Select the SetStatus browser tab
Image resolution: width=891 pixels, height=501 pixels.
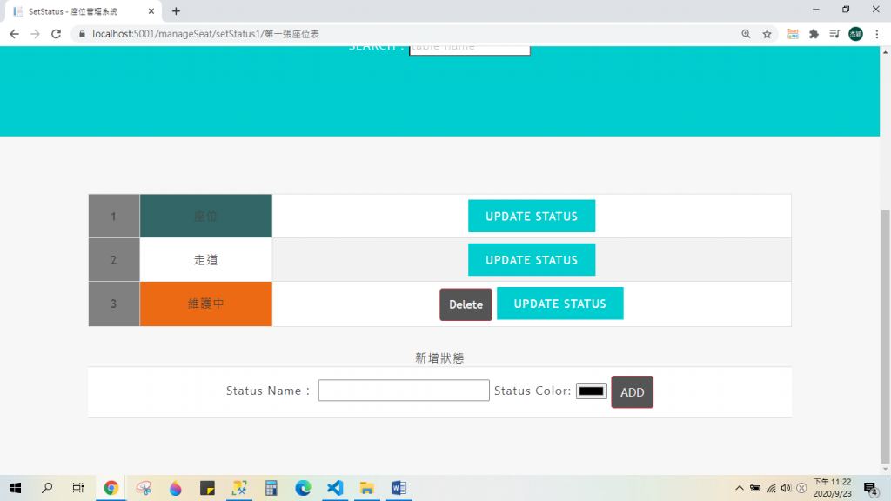point(83,11)
